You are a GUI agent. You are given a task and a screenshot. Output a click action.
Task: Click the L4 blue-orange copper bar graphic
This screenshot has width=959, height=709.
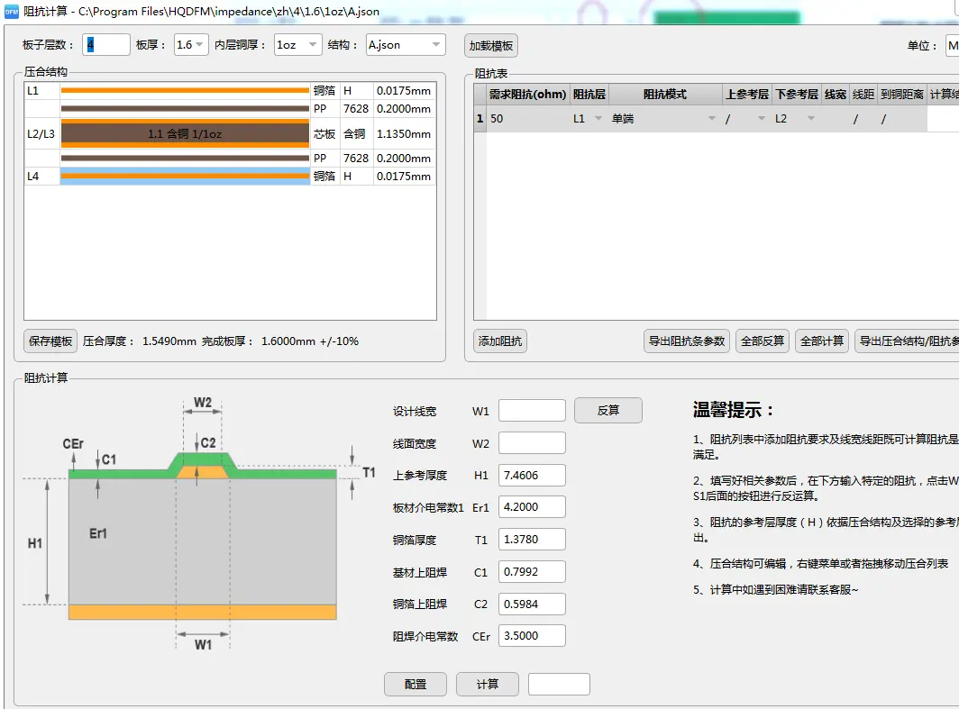(185, 176)
